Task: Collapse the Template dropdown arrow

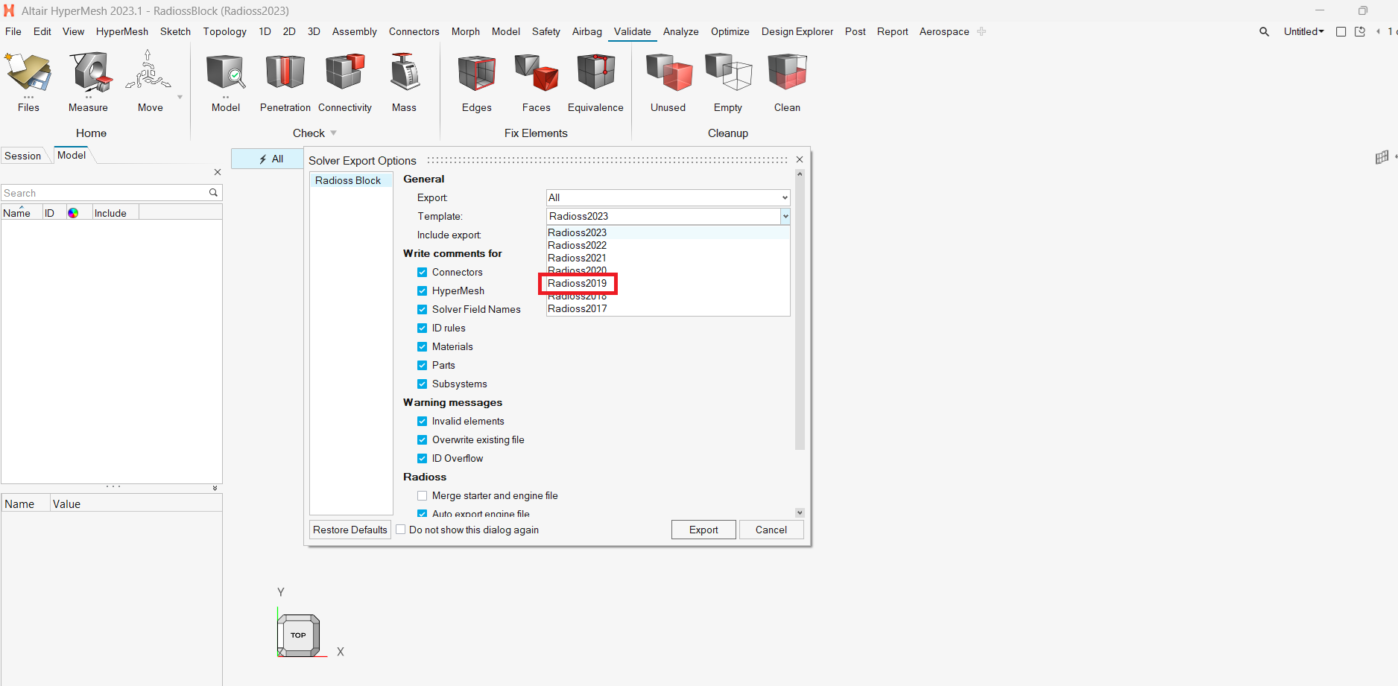Action: click(785, 216)
